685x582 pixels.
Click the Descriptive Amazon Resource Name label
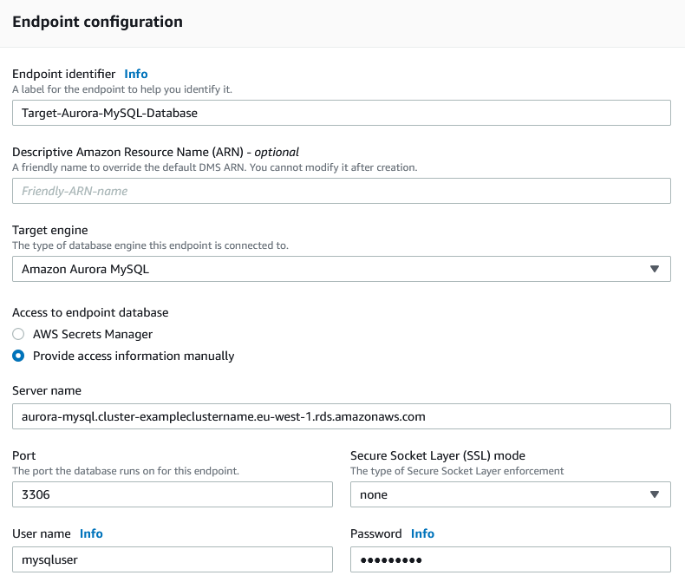(155, 152)
